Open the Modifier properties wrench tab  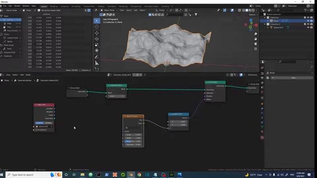pos(262,109)
